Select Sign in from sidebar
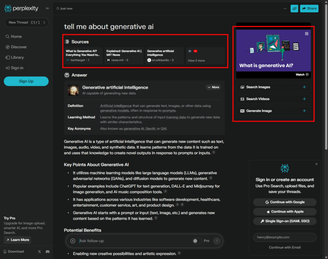This screenshot has height=259, width=328. (x=14, y=68)
